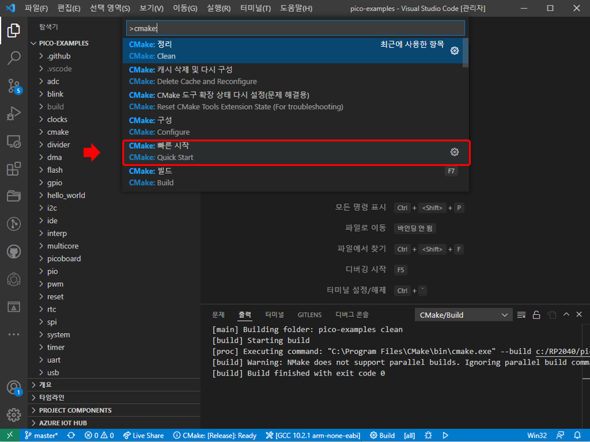
Task: Switch to the 디버그 콘솔 tab
Action: [352, 315]
